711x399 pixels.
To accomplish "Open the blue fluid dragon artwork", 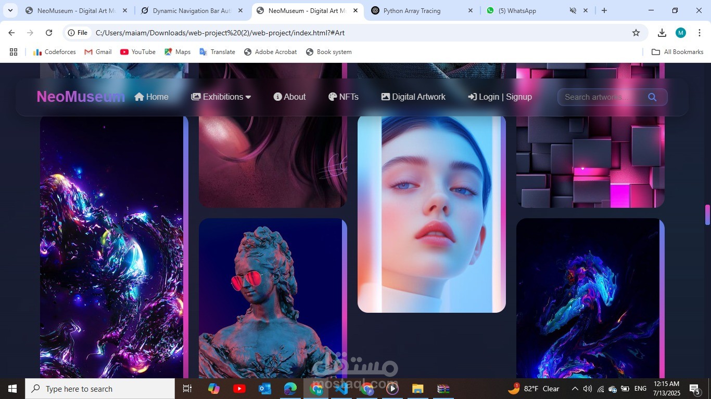I will tap(590, 298).
